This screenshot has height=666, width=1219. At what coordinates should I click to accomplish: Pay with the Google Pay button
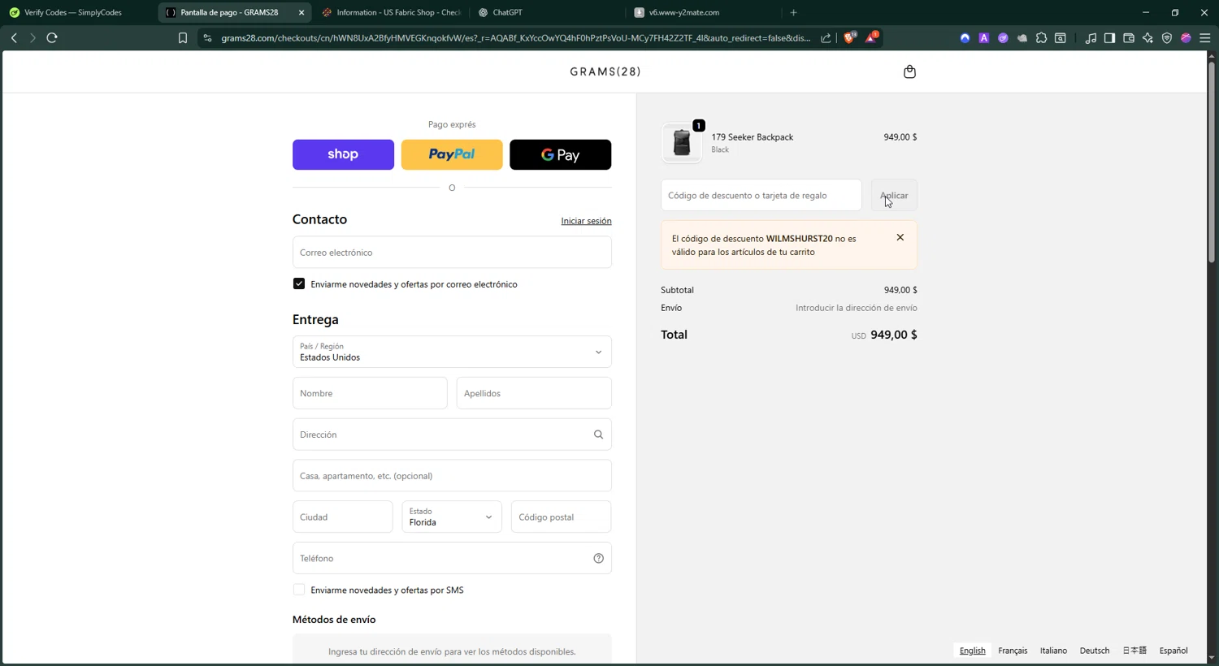click(x=561, y=154)
